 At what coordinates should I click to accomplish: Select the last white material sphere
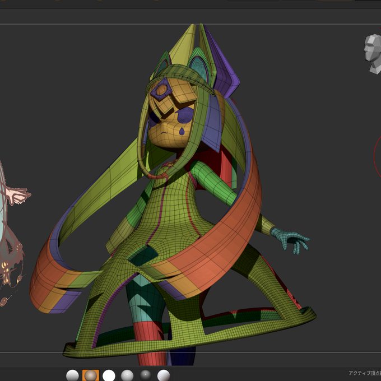point(164,375)
